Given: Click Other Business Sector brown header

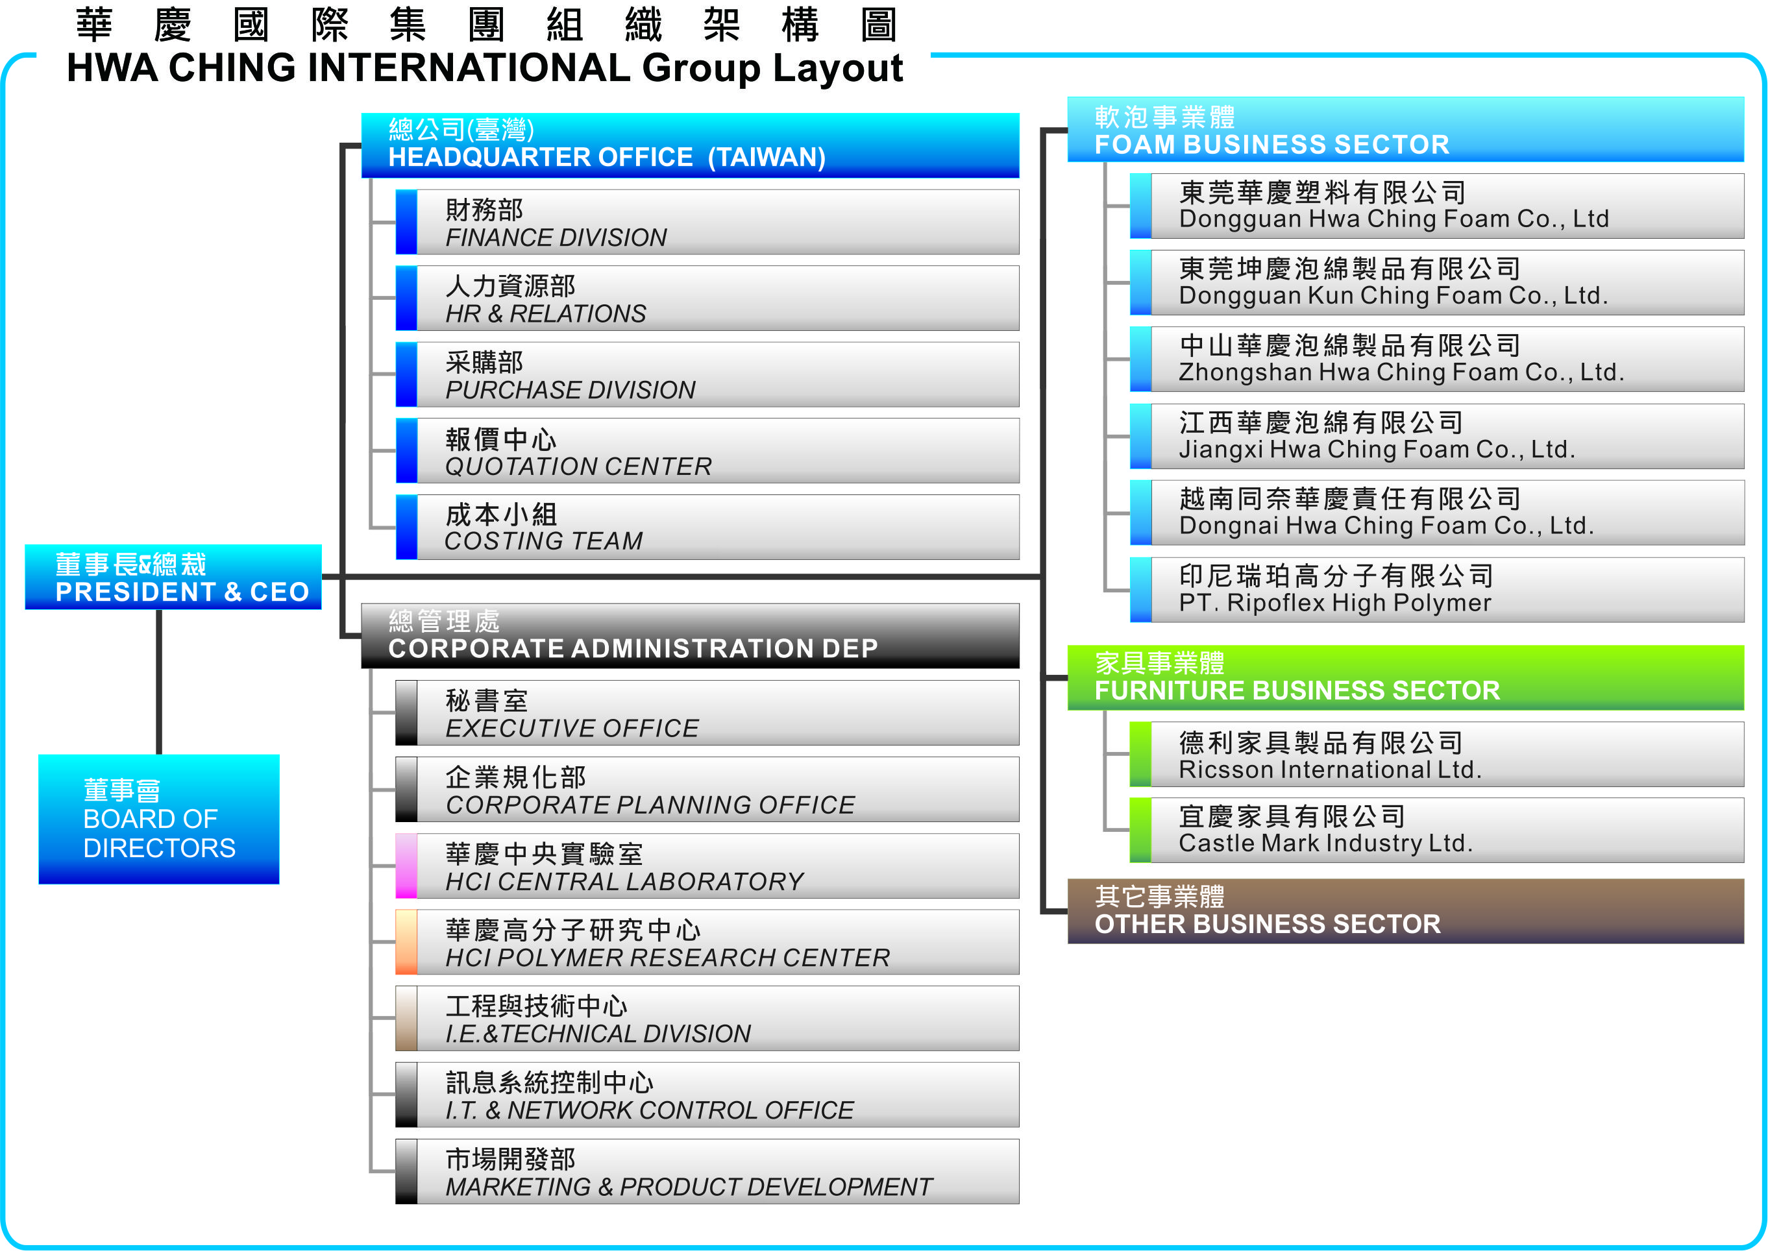Looking at the screenshot, I should 1405,911.
